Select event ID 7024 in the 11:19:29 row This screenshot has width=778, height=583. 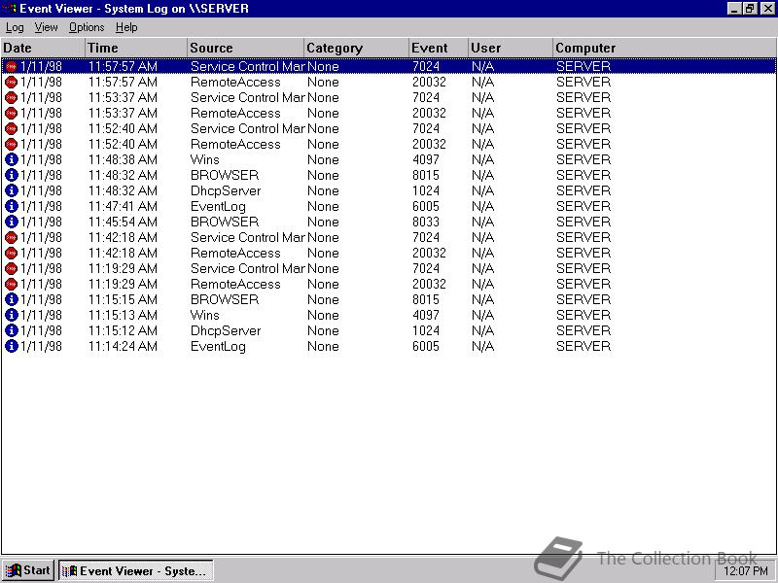point(426,268)
